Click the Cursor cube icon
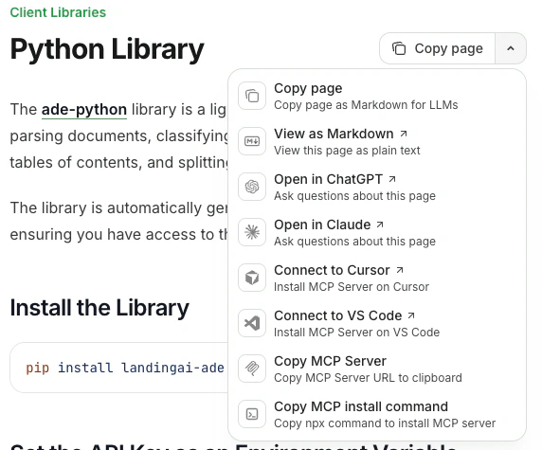This screenshot has height=450, width=542. point(252,278)
